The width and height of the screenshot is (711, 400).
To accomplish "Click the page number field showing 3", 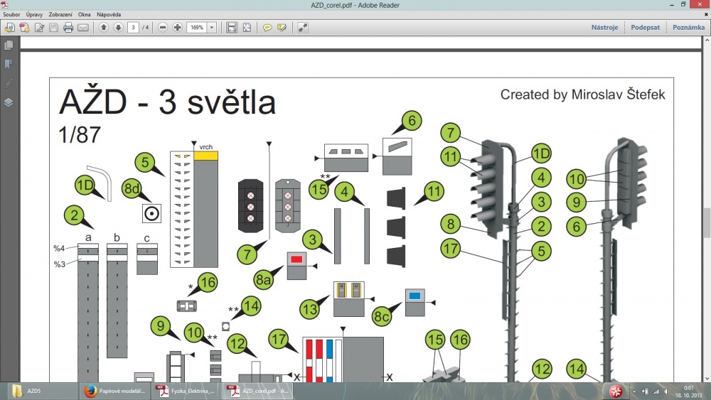I will tap(133, 28).
